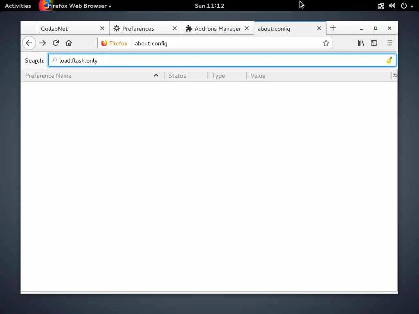Expand the system menu dropdown arrow

pyautogui.click(x=412, y=6)
